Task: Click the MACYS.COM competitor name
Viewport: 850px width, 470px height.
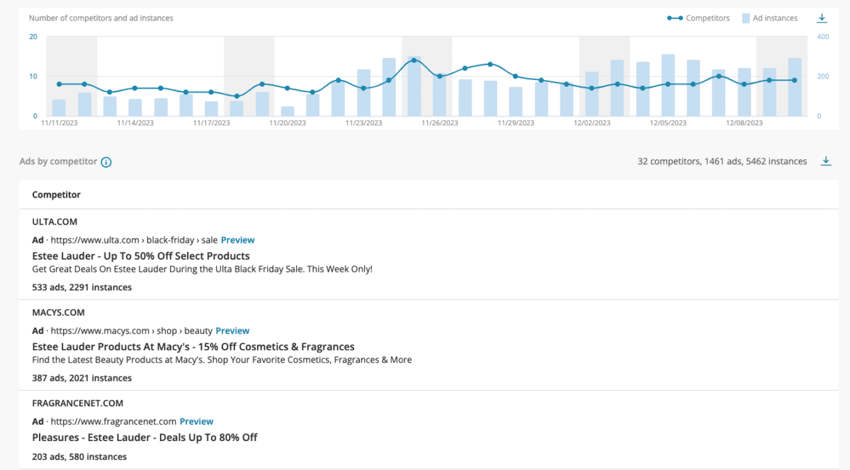Action: click(x=59, y=312)
